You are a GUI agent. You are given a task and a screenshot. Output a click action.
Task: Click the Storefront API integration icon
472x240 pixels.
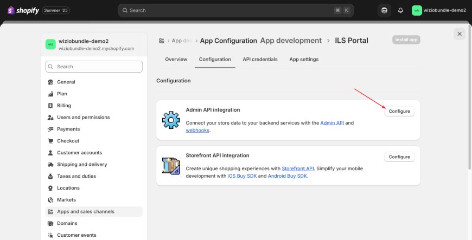pos(171,166)
